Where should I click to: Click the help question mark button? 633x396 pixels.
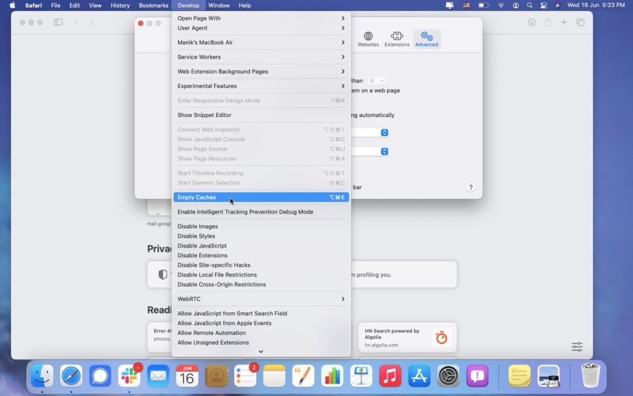[470, 187]
